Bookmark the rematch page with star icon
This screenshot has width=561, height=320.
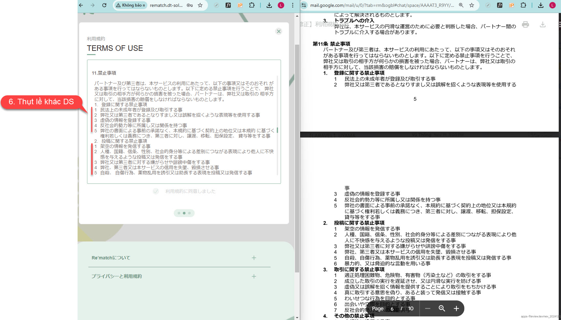point(200,5)
